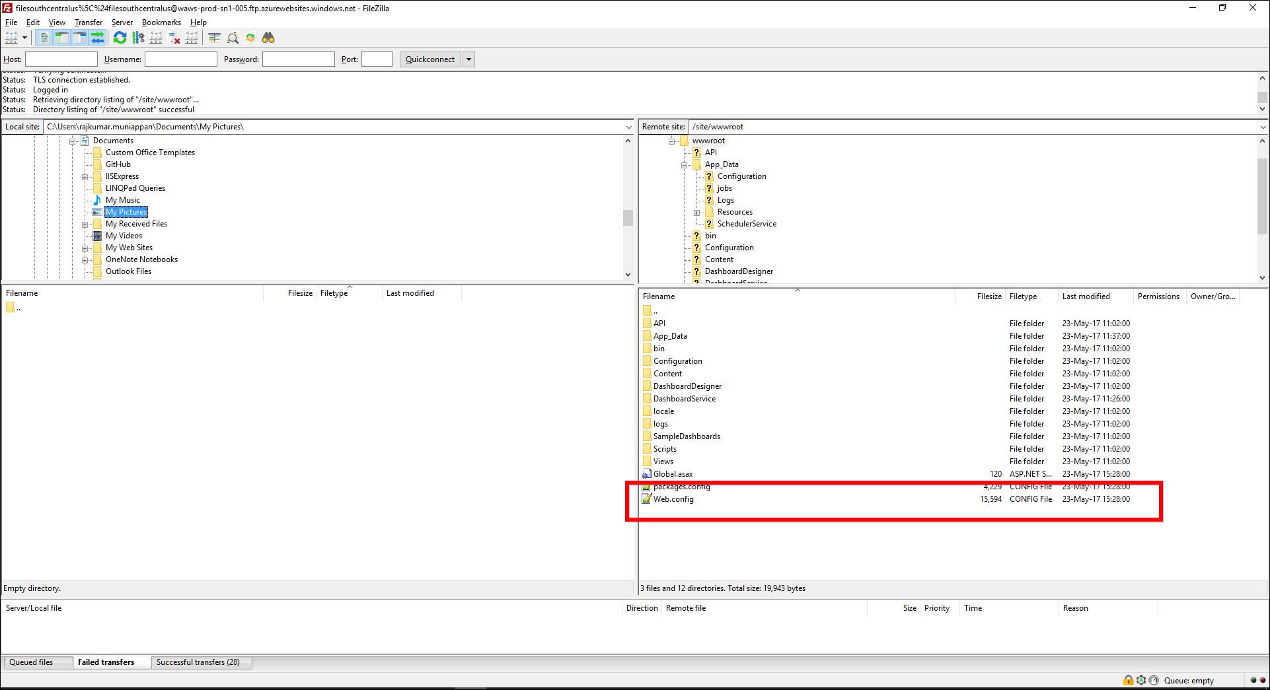This screenshot has width=1270, height=690.
Task: Click process queue toolbar icon
Action: point(138,38)
